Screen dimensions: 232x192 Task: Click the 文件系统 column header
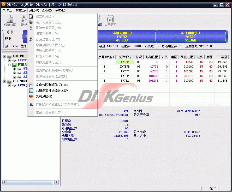pyautogui.click(x=125, y=57)
